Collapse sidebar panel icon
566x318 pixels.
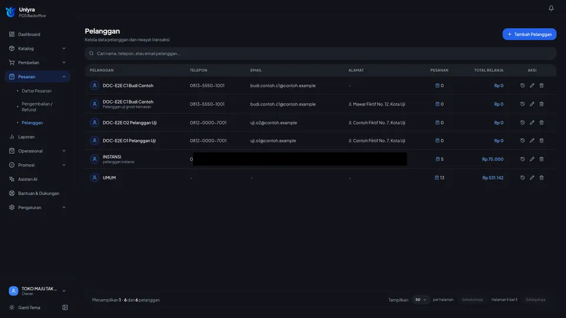(x=65, y=307)
